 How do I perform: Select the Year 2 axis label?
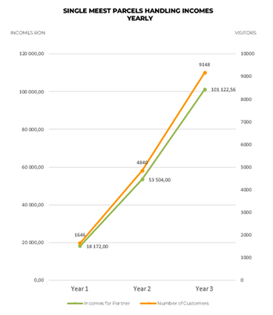(142, 289)
